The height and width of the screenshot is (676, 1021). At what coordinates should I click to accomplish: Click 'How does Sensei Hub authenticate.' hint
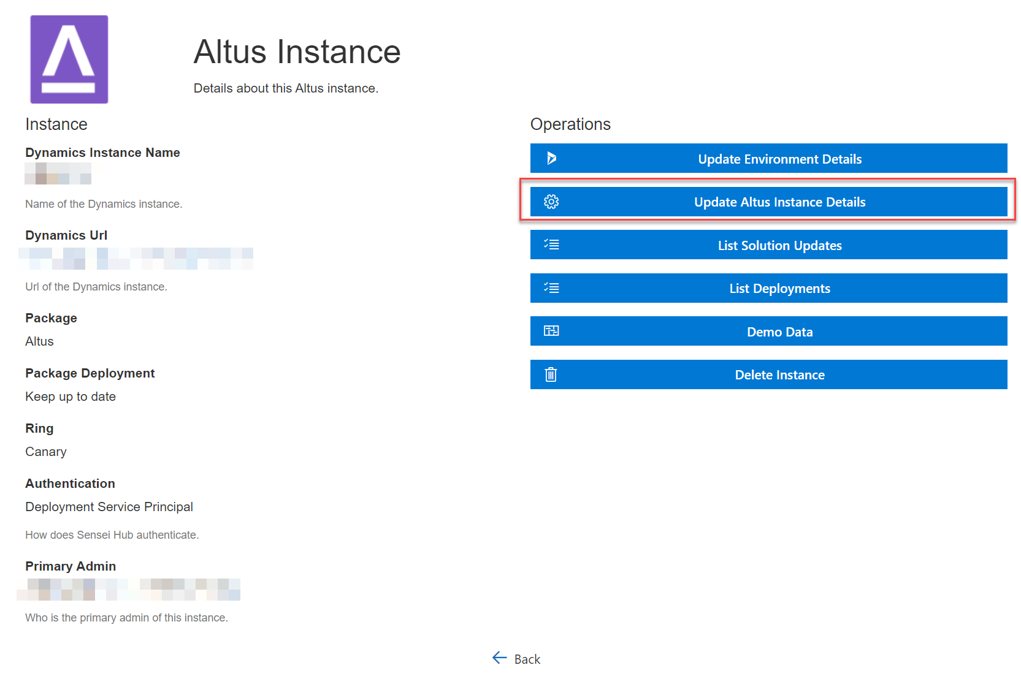pos(112,535)
